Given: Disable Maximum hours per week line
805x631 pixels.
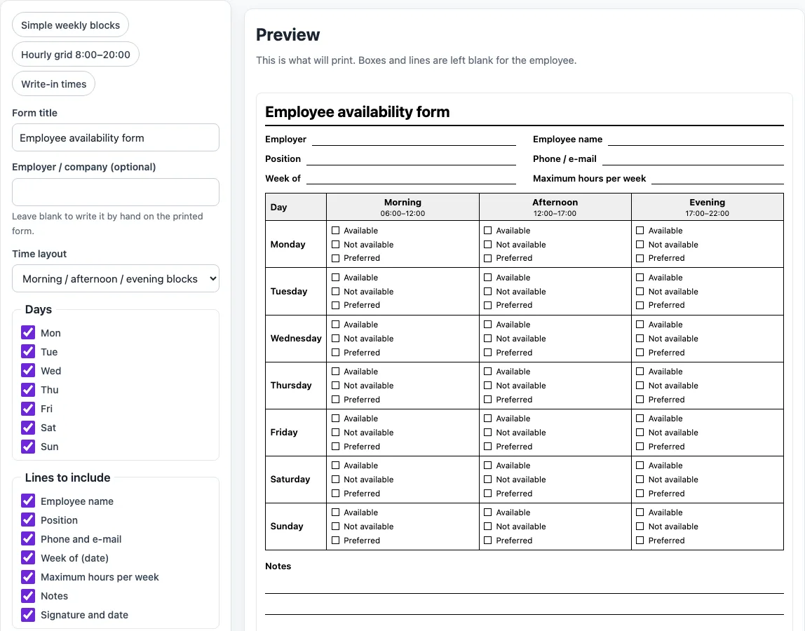Looking at the screenshot, I should tap(28, 577).
